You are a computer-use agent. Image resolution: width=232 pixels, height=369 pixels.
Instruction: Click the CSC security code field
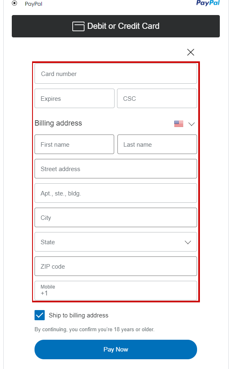click(x=157, y=98)
